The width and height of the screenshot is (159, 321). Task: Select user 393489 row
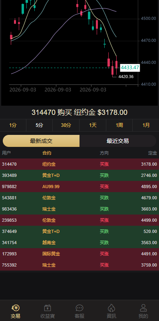(x=79, y=175)
